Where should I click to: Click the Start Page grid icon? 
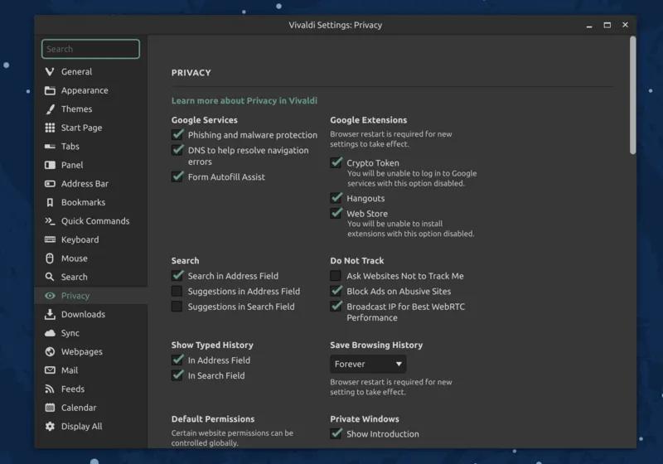[x=50, y=128]
